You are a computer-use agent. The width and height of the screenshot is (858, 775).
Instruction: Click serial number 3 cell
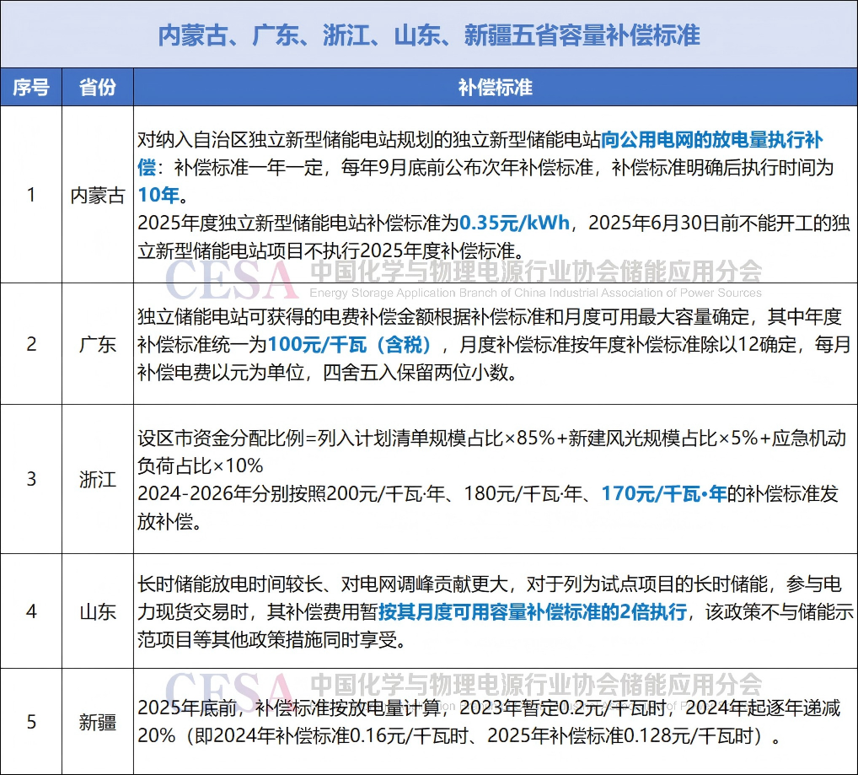coord(31,479)
